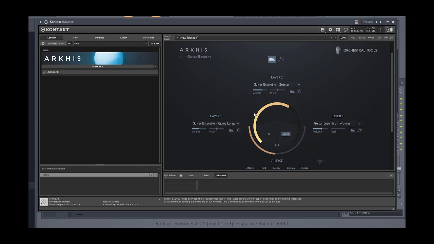Click the power icon inside the blend knob
This screenshot has height=244, width=434.
point(277,145)
